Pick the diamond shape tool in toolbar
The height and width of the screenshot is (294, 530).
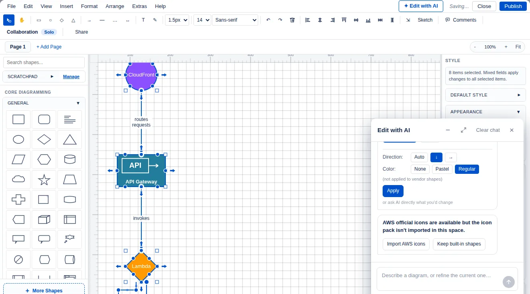click(62, 20)
